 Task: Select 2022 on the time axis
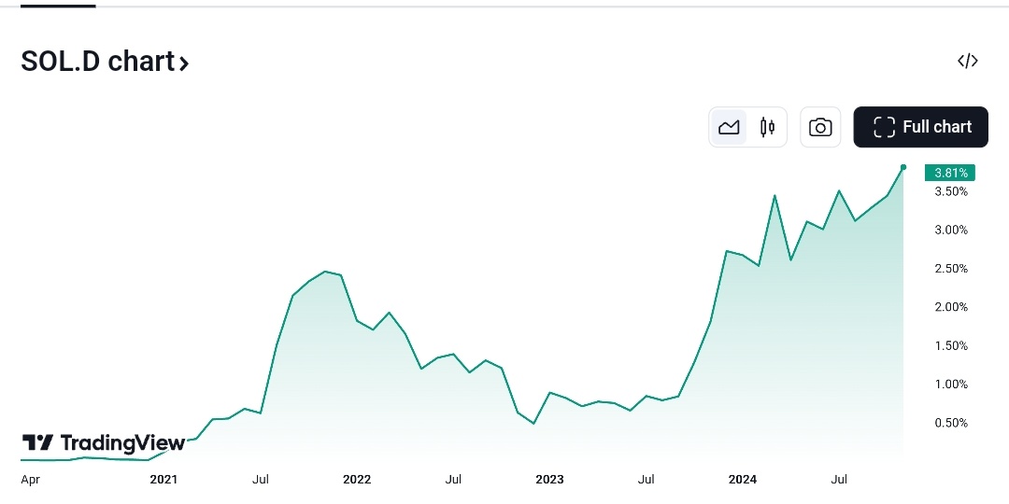click(357, 480)
